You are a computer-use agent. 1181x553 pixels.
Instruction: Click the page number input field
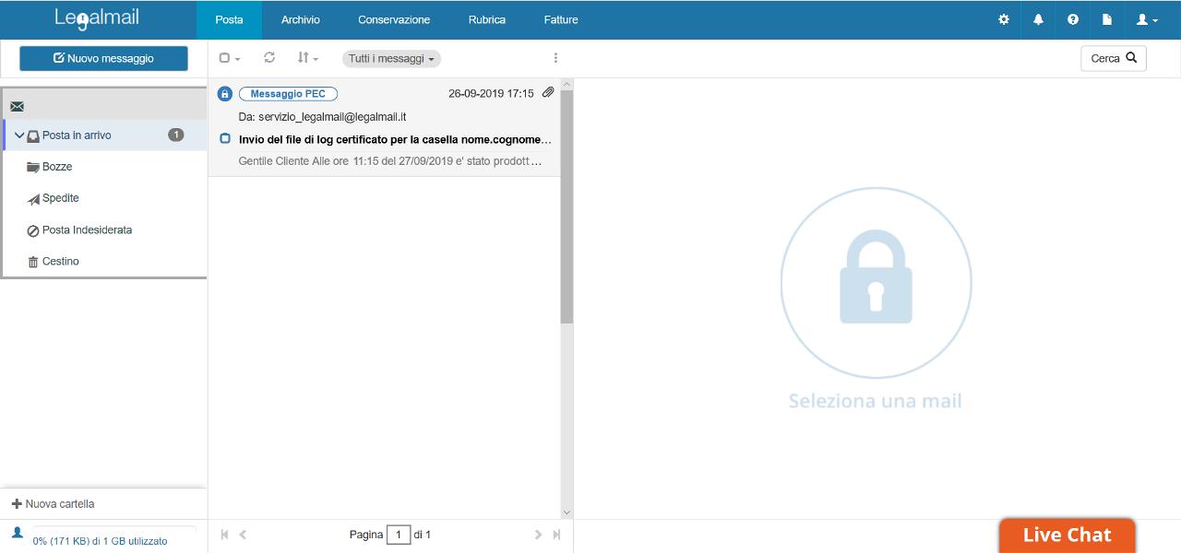399,535
